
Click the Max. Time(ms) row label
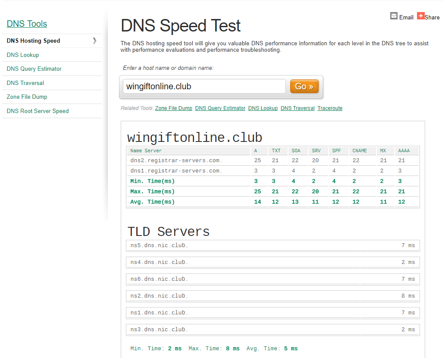tap(152, 192)
